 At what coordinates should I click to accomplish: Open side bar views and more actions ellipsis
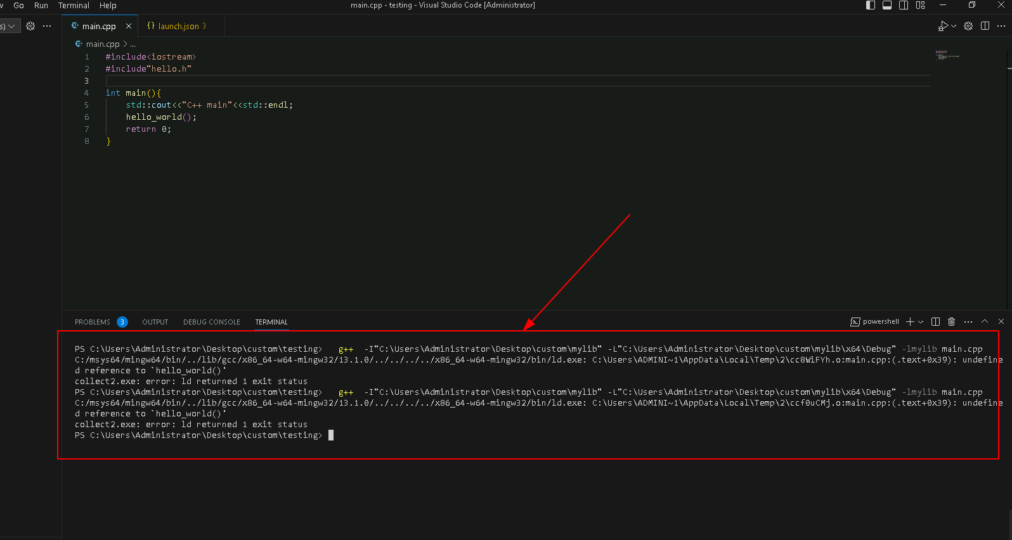pyautogui.click(x=47, y=26)
